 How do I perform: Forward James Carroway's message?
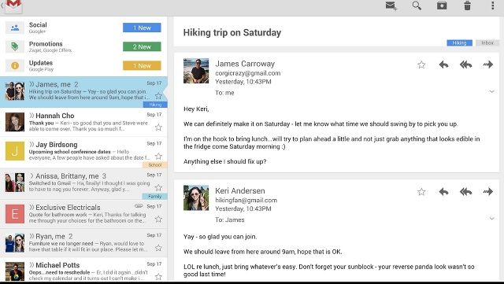point(488,65)
